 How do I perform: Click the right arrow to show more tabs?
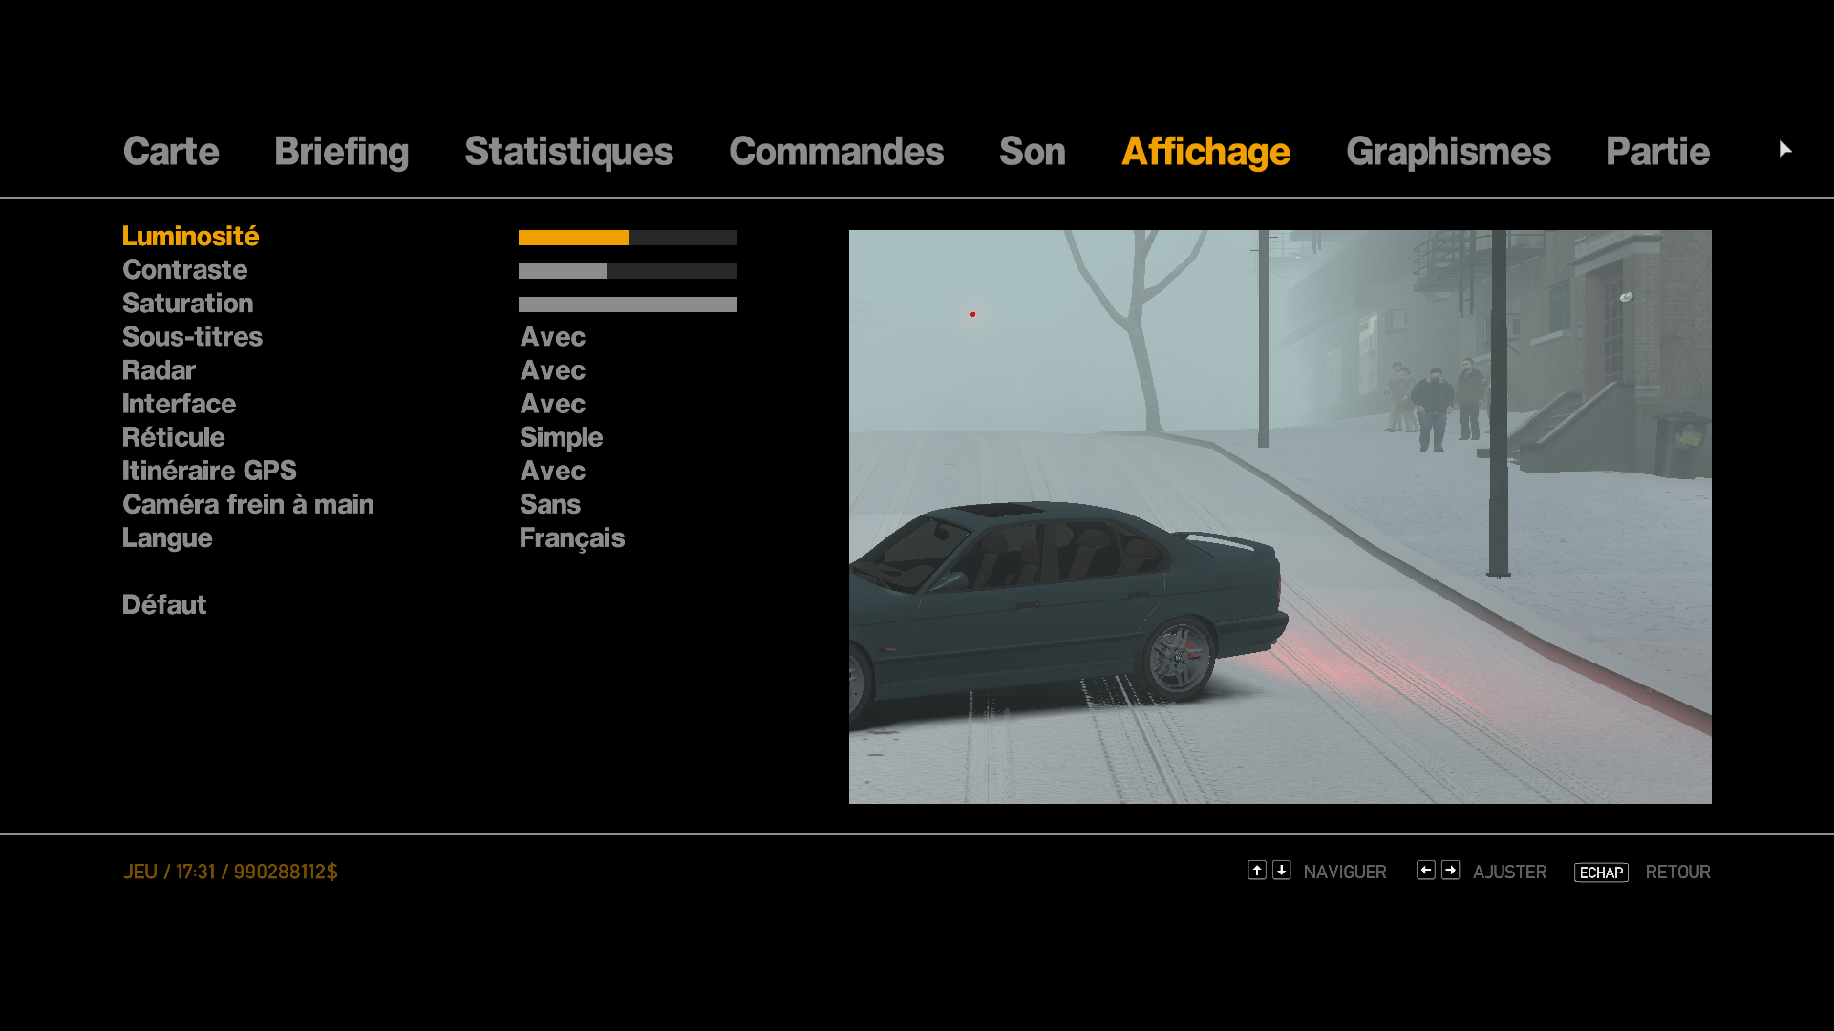pos(1785,149)
